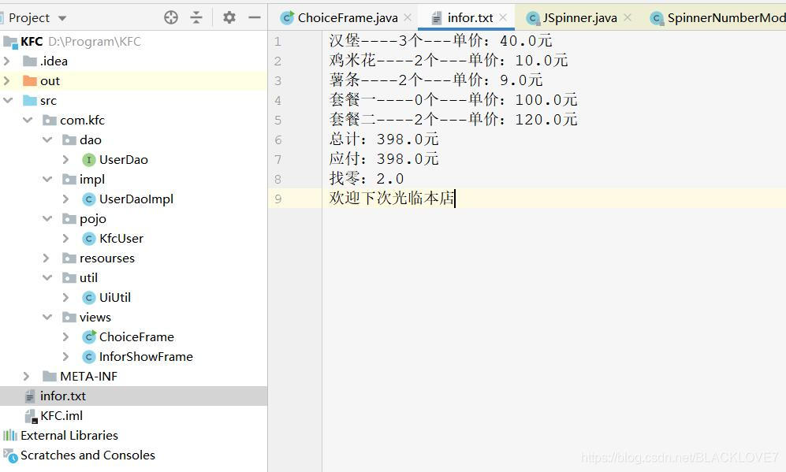Click the 应付: 398.0元 line
The image size is (786, 472).
pos(384,159)
